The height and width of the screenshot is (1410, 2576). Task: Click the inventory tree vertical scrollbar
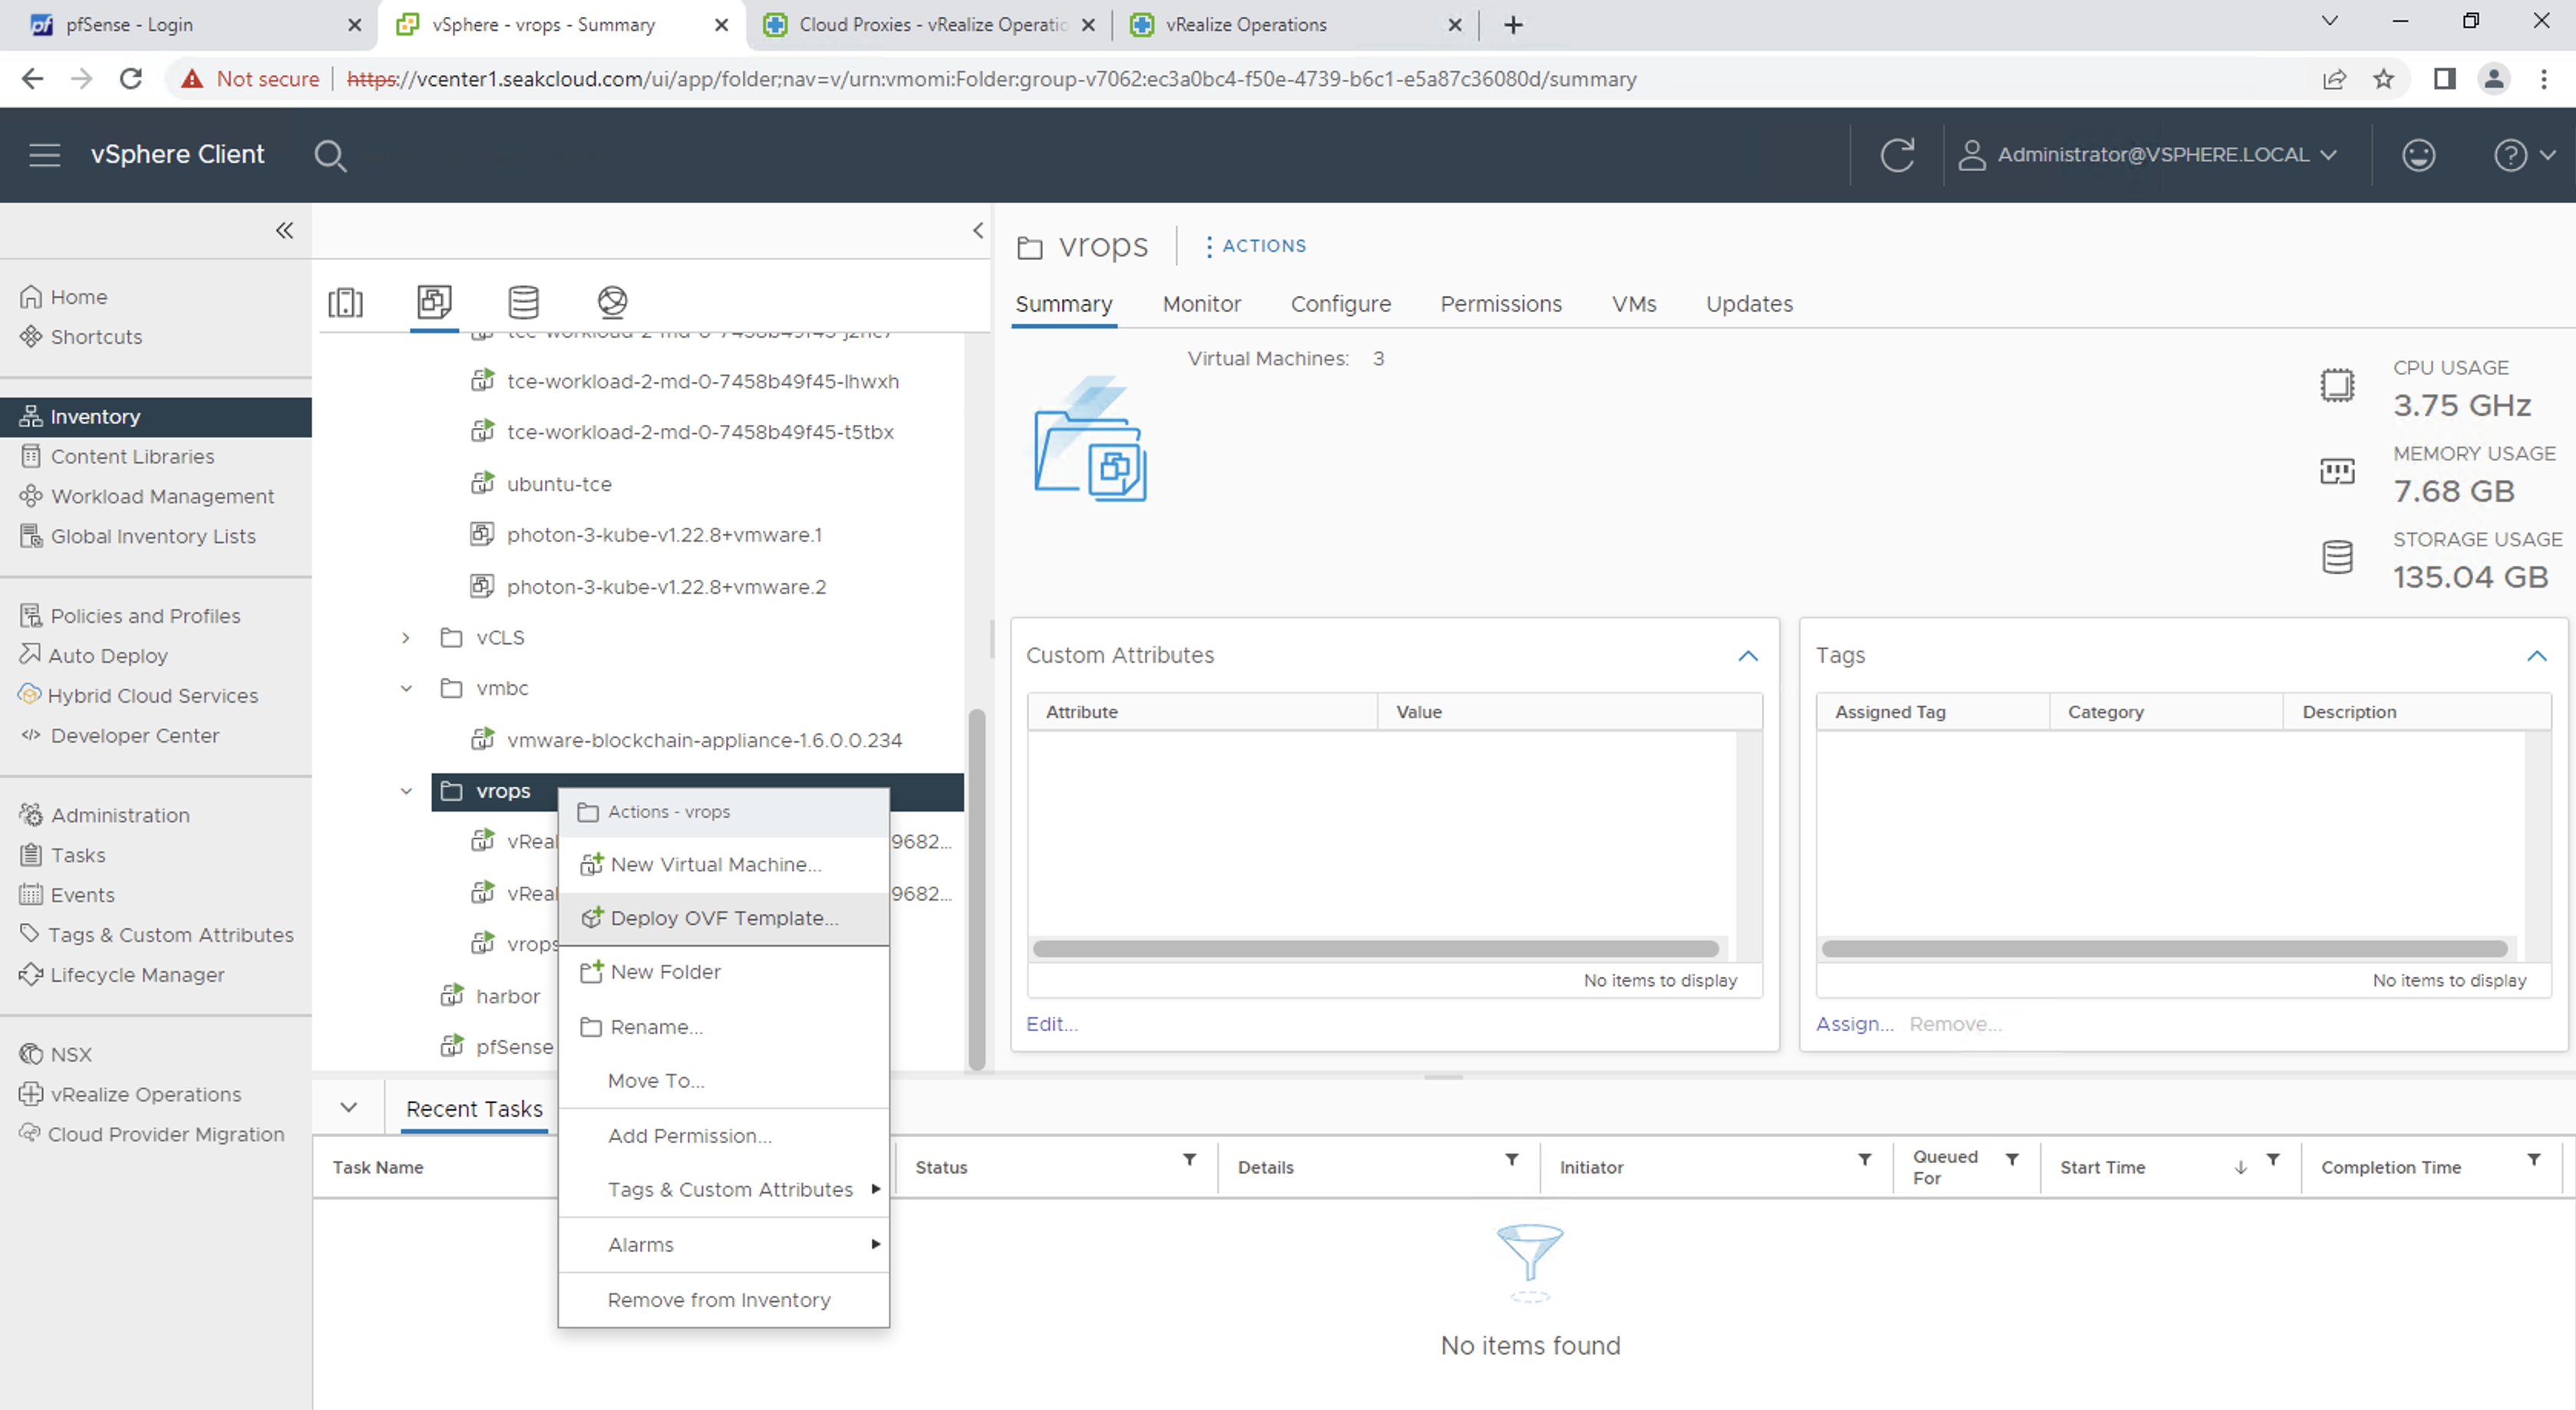(977, 889)
